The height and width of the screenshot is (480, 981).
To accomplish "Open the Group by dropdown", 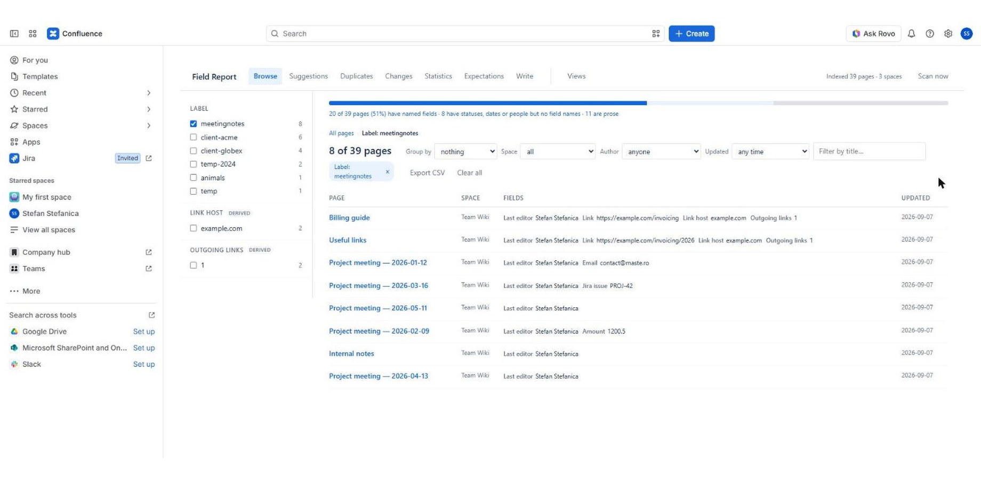I will pyautogui.click(x=465, y=151).
